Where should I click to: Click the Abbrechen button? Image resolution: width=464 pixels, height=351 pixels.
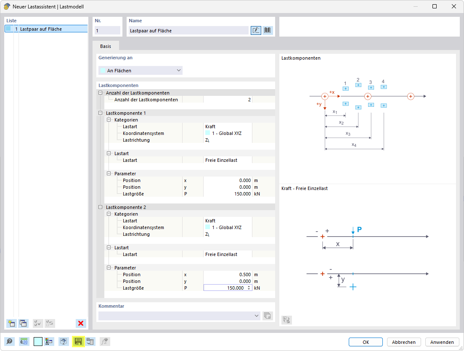pyautogui.click(x=403, y=342)
